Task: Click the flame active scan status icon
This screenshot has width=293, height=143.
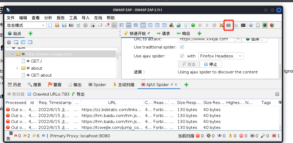Action: tap(230, 136)
